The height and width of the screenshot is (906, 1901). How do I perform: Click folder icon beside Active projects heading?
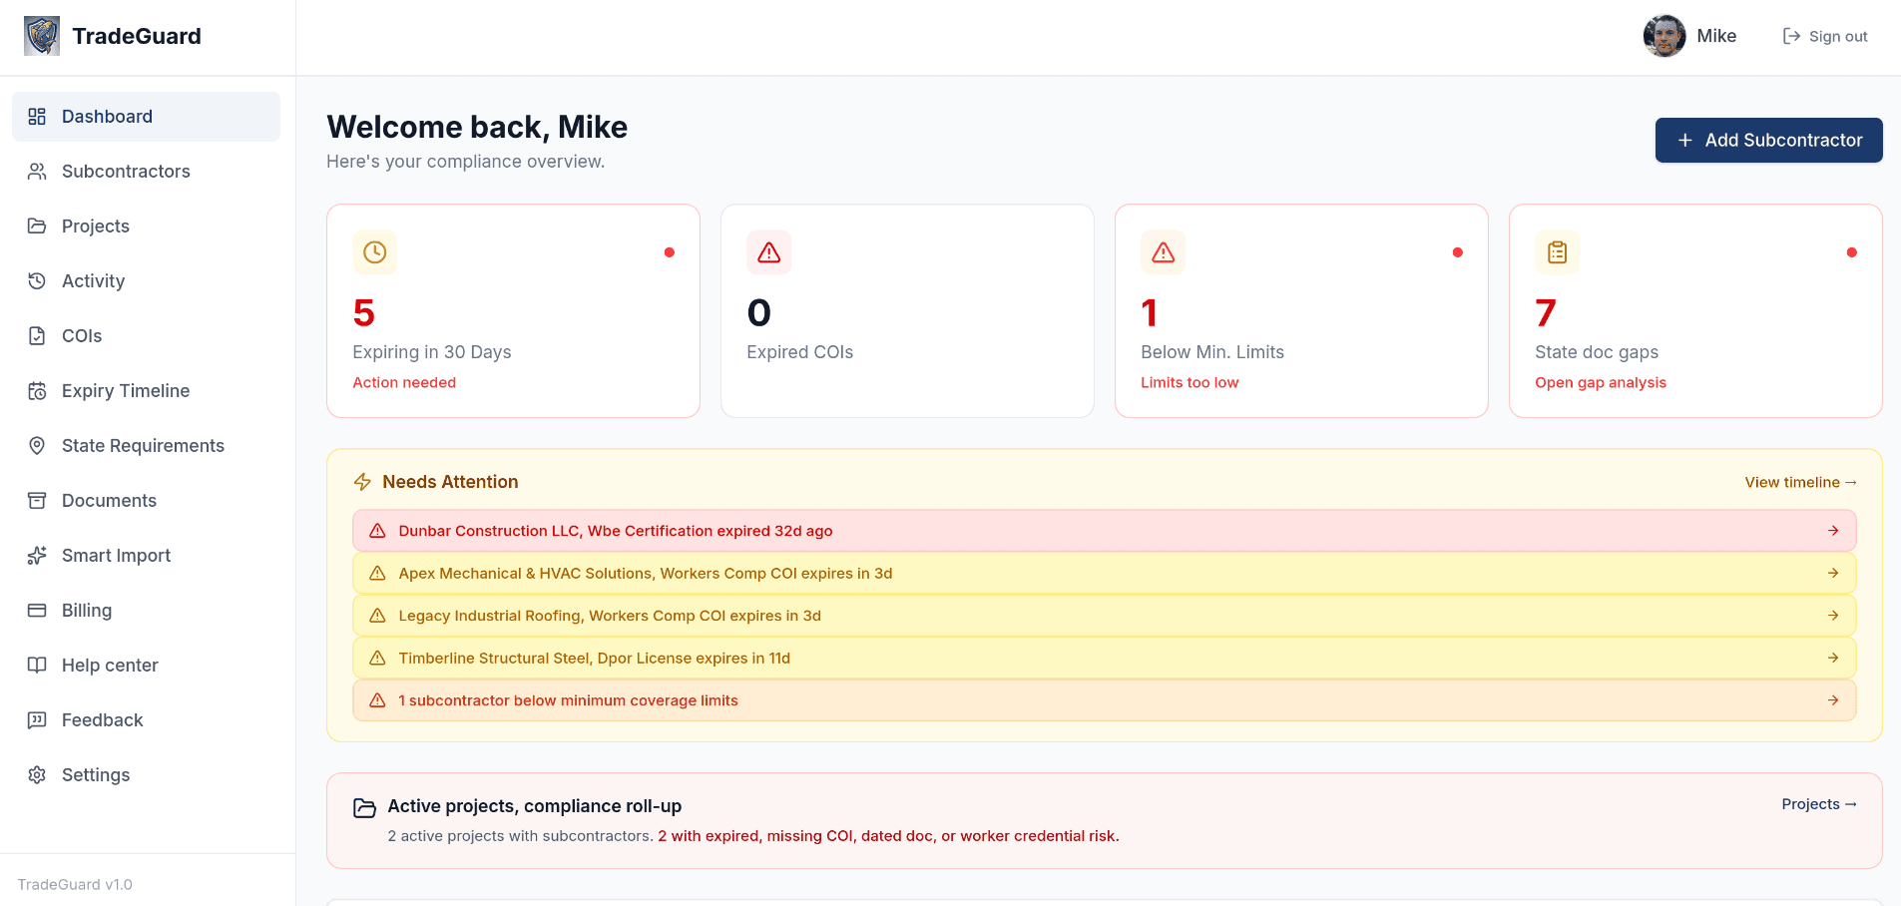[364, 807]
